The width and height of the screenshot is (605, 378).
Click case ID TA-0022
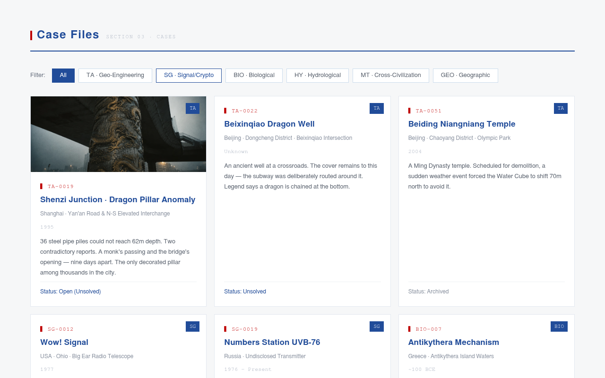[x=245, y=111]
